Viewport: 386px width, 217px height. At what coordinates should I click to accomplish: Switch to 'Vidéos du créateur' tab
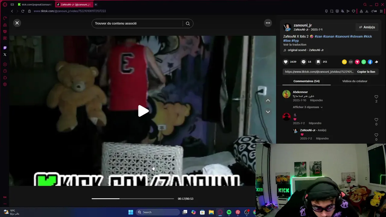355,81
